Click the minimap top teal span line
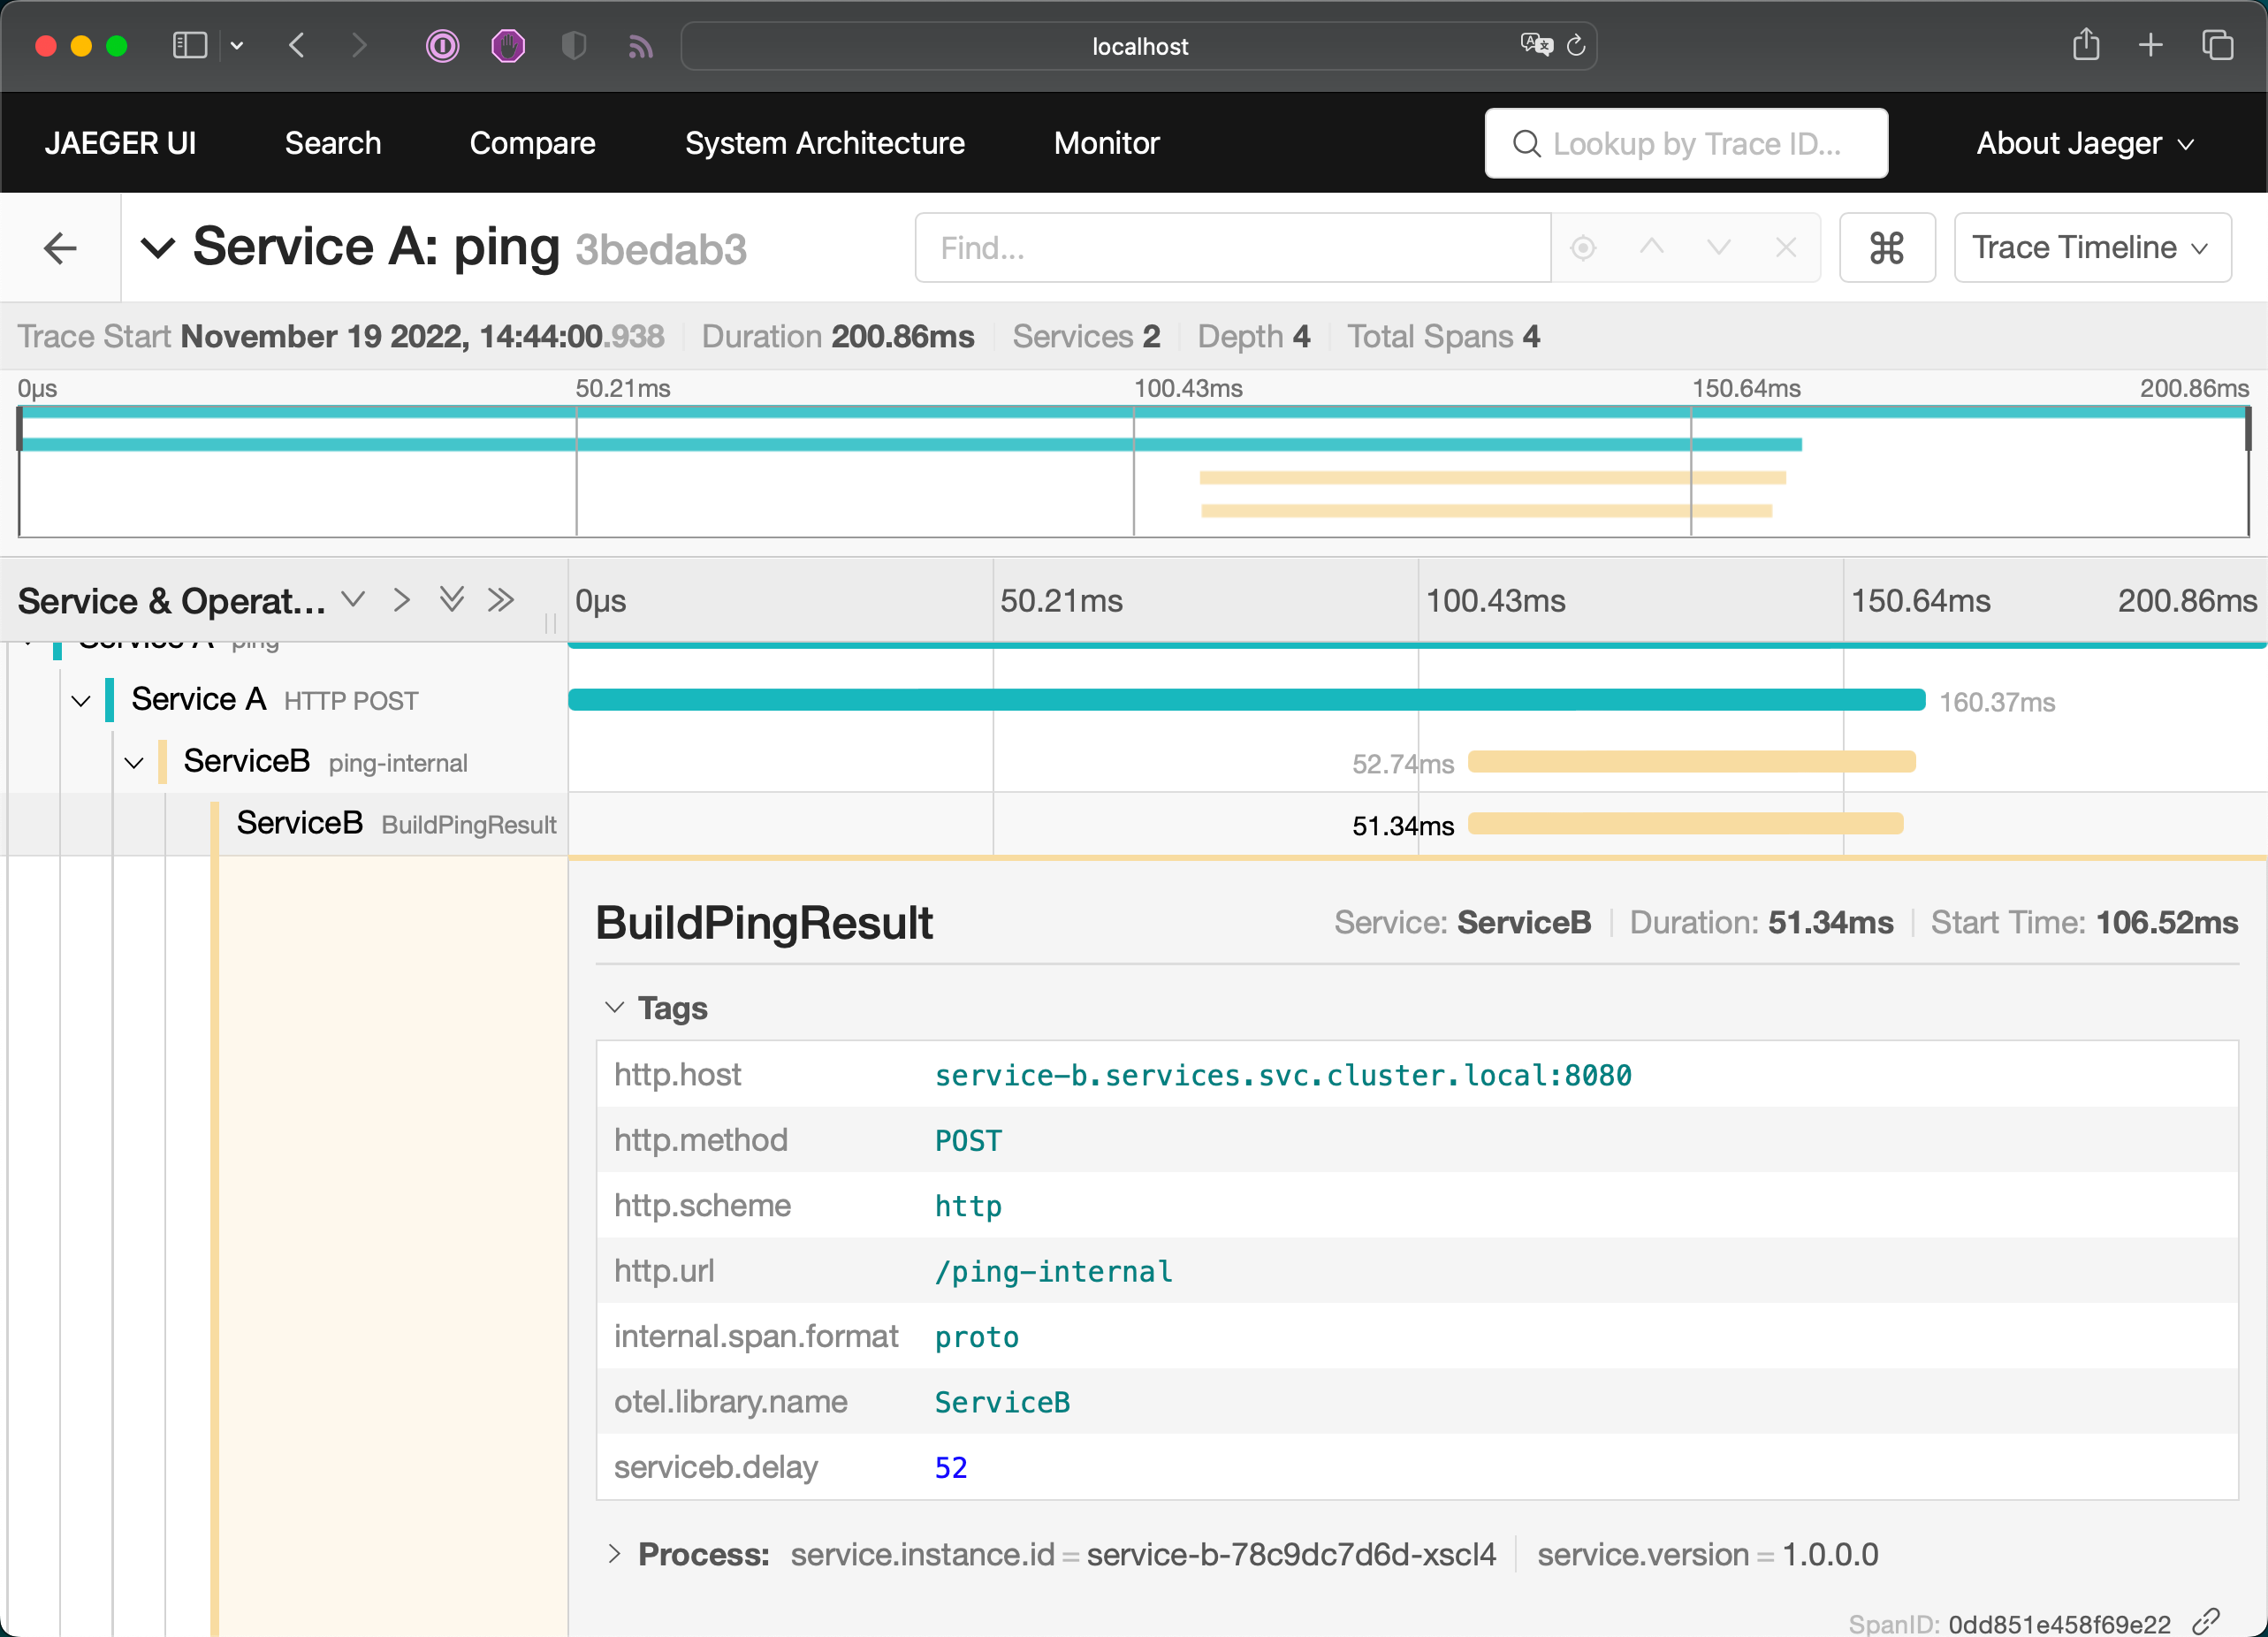Screen dimensions: 2268x1637 point(1133,411)
